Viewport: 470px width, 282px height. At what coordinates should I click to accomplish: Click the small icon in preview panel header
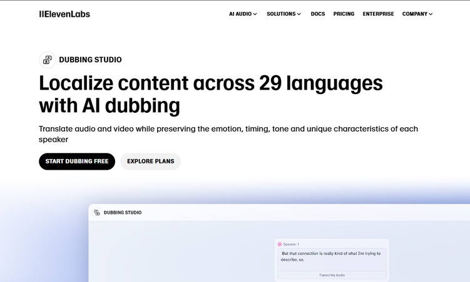pos(97,212)
